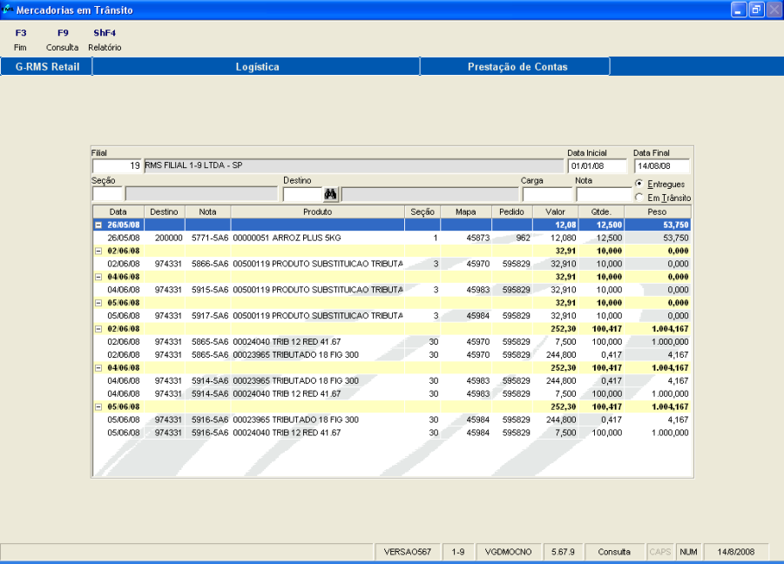
Task: Collapse the 04/06/08 group totaling 32,91
Action: [98, 278]
